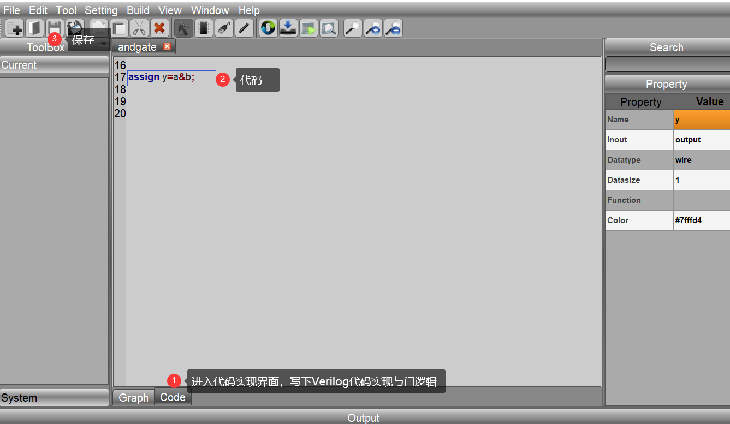Screen dimensions: 730x424
Task: Open the Build menu
Action: coord(138,10)
